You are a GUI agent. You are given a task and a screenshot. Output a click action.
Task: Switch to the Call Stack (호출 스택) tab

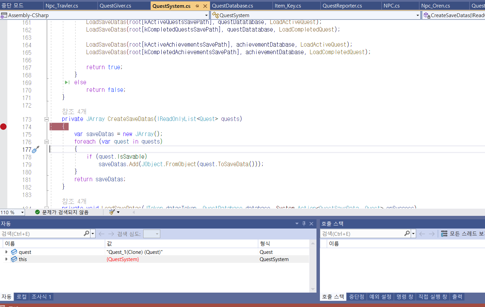coord(333,297)
